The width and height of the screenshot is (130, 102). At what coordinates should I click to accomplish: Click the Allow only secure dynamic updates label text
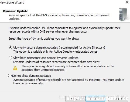pos(59,47)
